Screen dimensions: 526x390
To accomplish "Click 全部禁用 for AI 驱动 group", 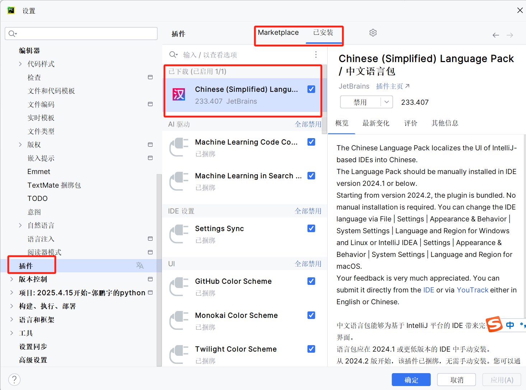I will 308,124.
